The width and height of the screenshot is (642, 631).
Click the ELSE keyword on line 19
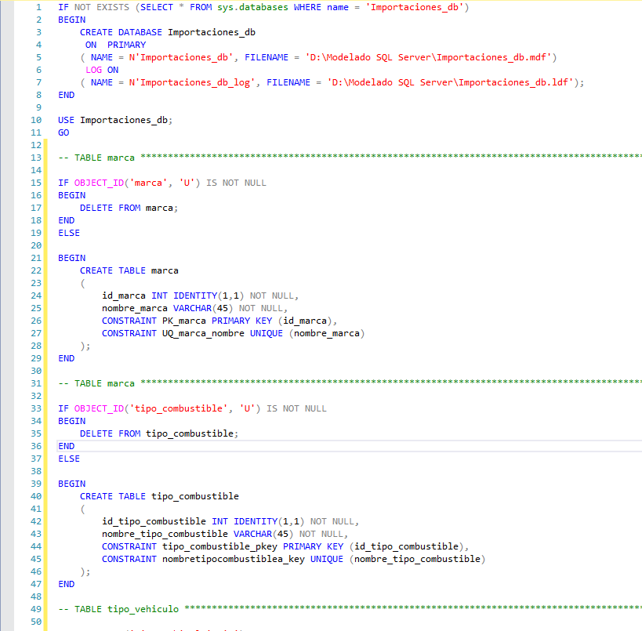pos(69,233)
